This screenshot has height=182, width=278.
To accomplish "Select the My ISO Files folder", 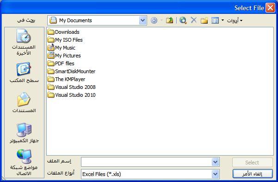I will 65,40.
